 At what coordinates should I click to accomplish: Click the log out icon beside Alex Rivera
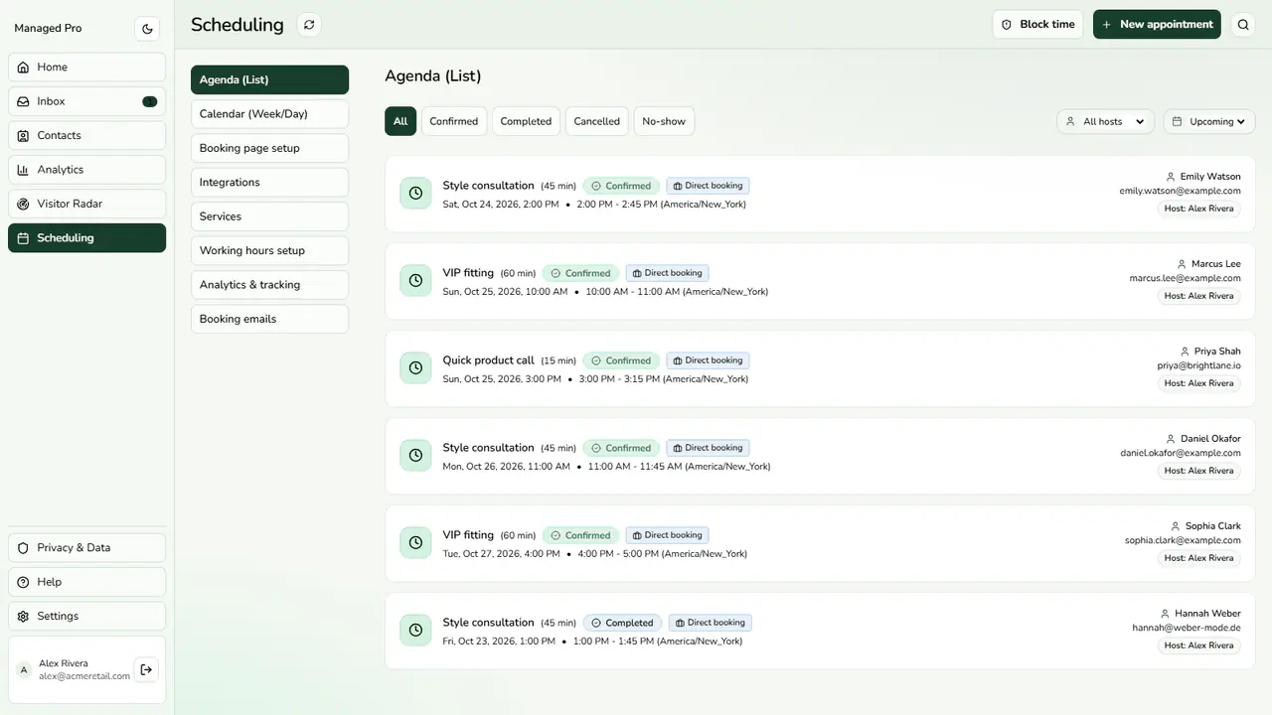146,669
